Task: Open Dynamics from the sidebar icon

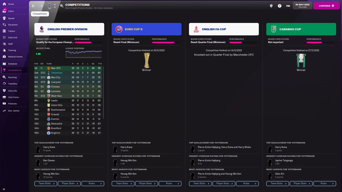Action: click(x=4, y=25)
